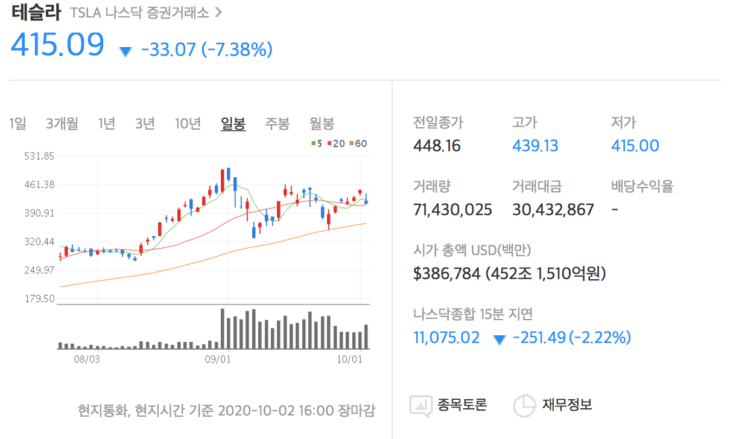Select the 3년 chart range

[145, 124]
